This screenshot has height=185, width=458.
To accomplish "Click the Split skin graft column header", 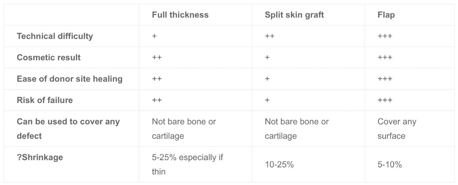I will click(x=294, y=15).
